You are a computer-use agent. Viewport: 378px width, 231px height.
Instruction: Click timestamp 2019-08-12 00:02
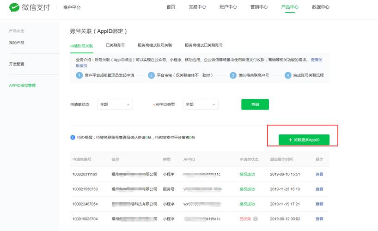[285, 219]
